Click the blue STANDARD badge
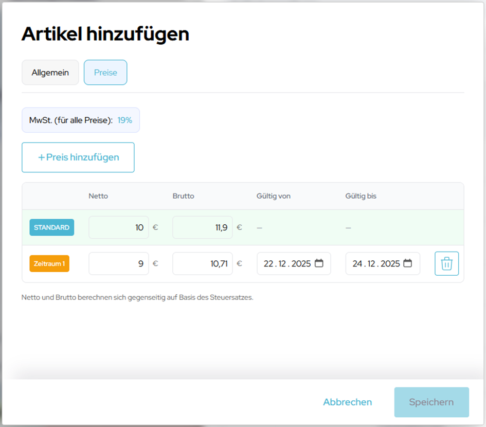 (51, 227)
